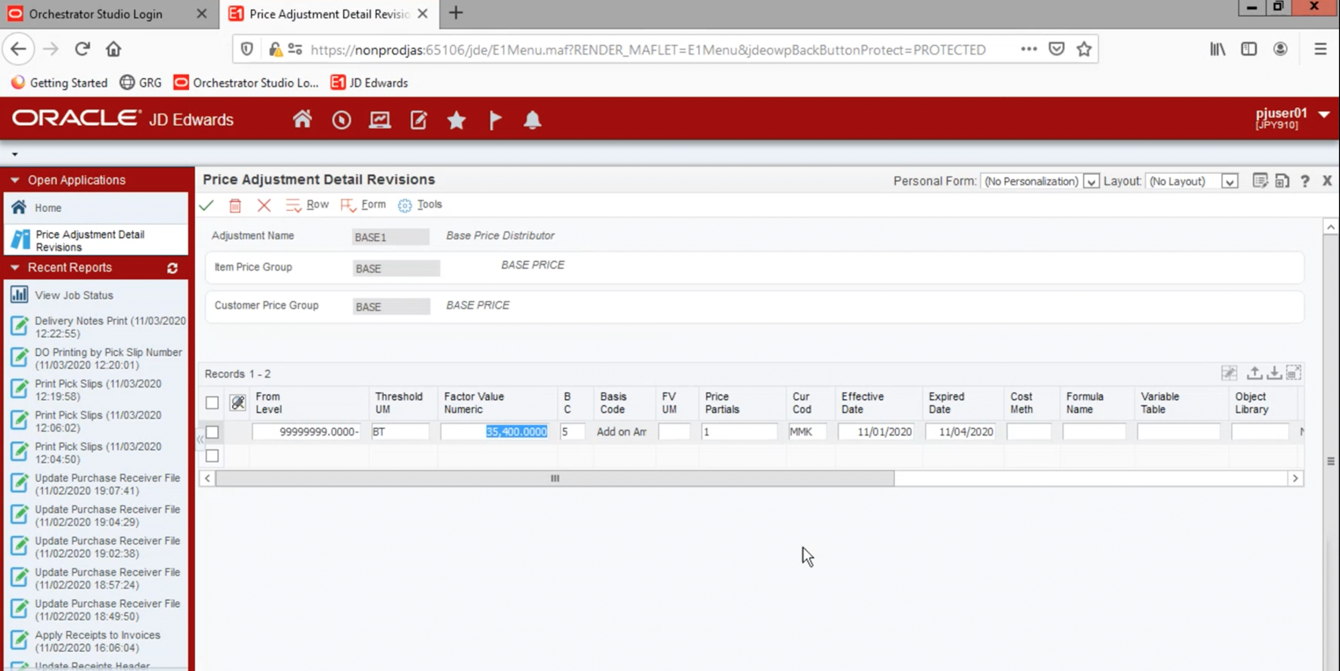Click the red X cancel icon
This screenshot has width=1340, height=671.
[264, 205]
